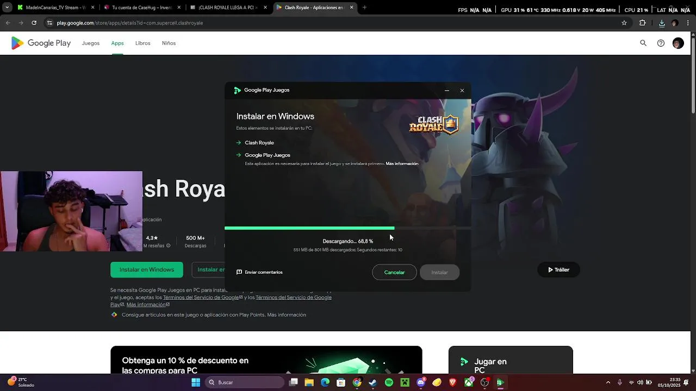Open the Windows Start menu
Image resolution: width=696 pixels, height=391 pixels.
[196, 382]
